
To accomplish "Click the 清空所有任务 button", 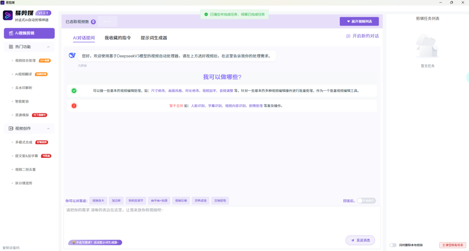I will [452, 245].
